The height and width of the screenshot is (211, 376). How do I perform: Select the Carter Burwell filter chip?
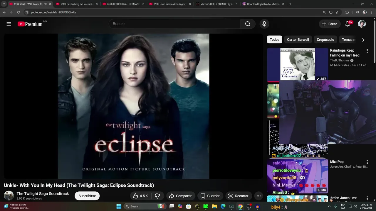pos(298,40)
